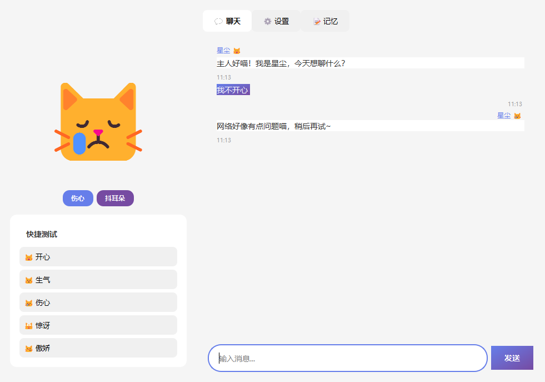The width and height of the screenshot is (545, 382).
Task: Trigger the 开心 quick test
Action: tap(98, 257)
